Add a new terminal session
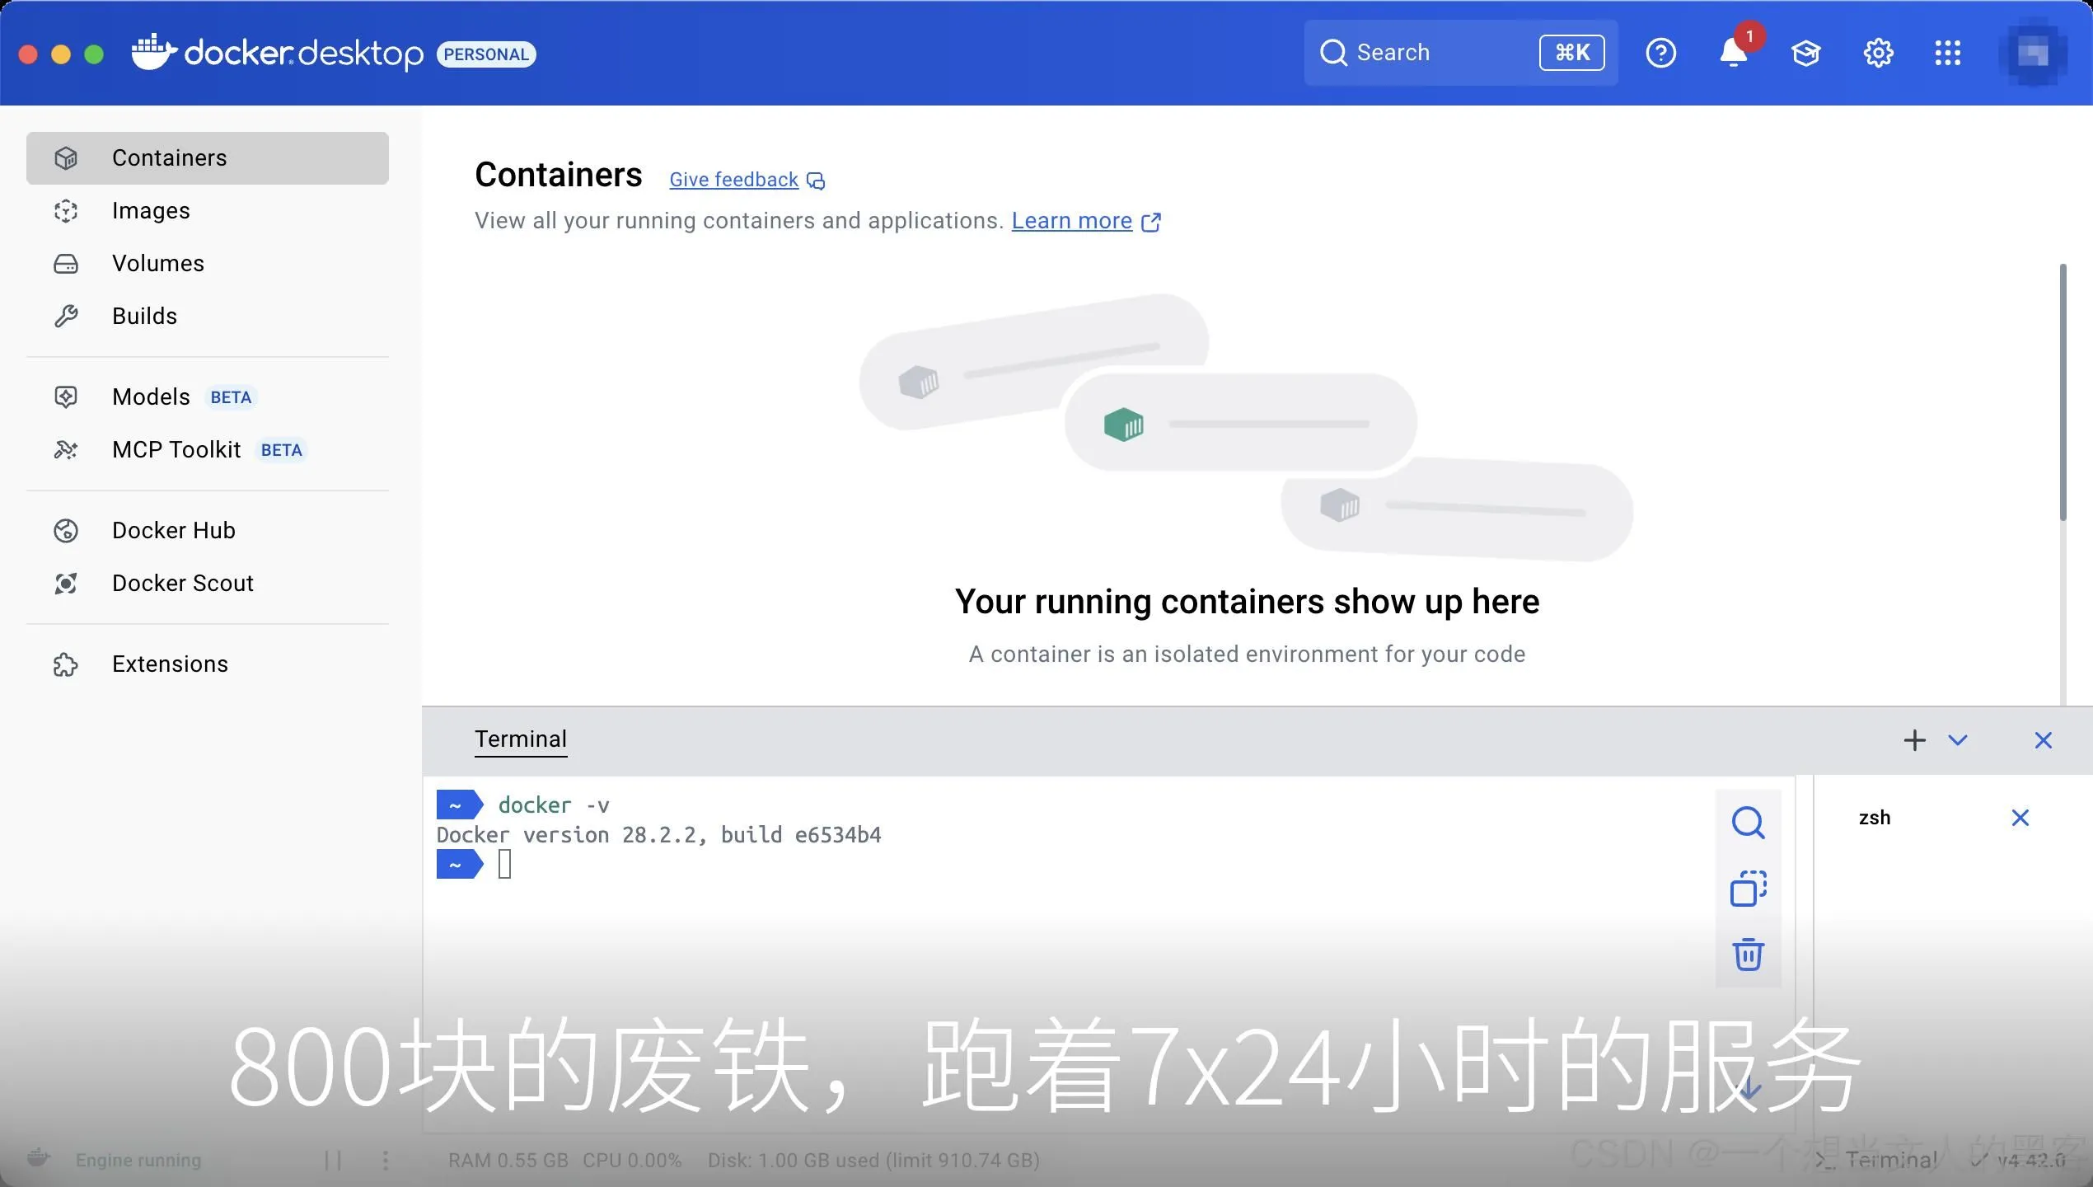The width and height of the screenshot is (2093, 1187). coord(1914,740)
